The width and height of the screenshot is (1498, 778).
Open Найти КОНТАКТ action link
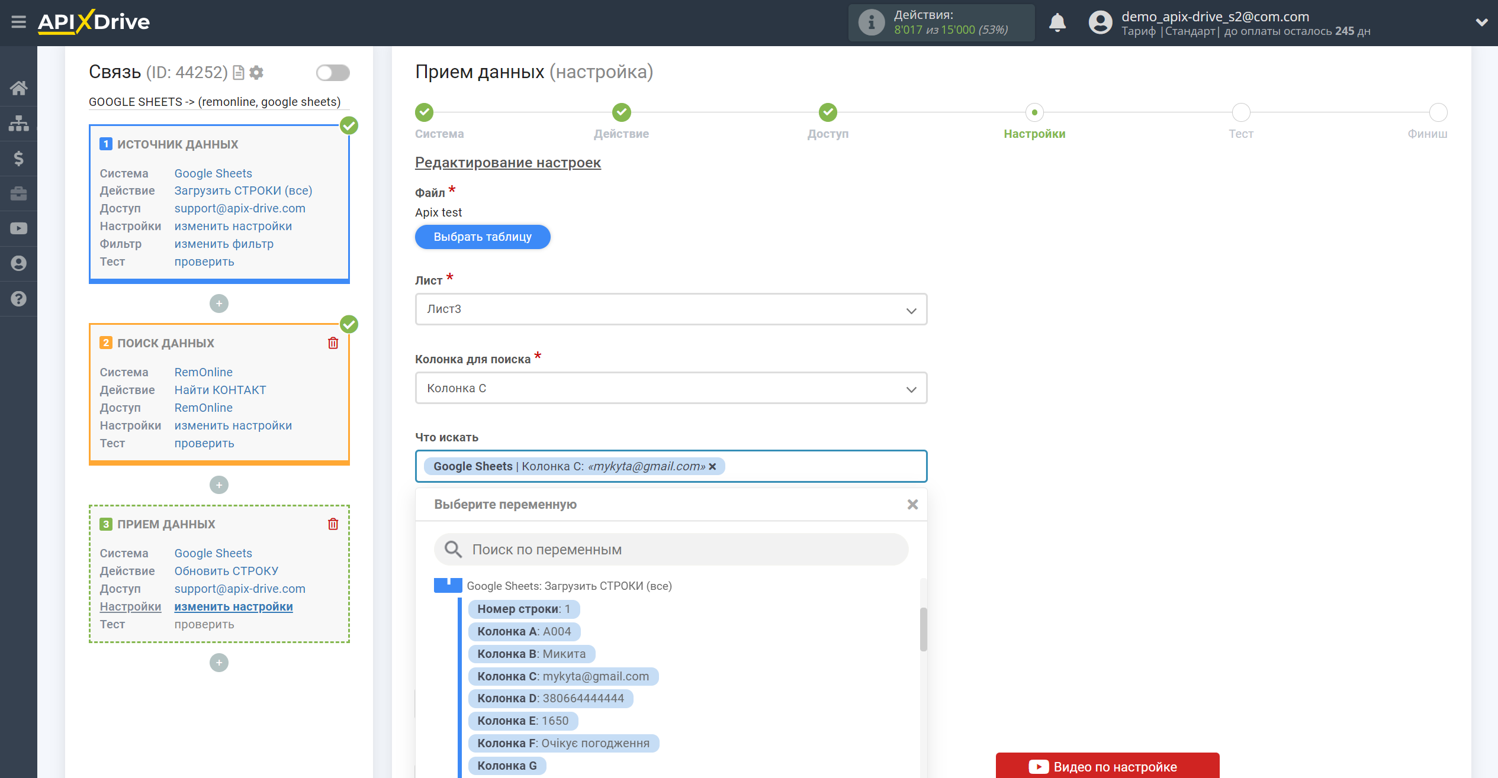[220, 390]
